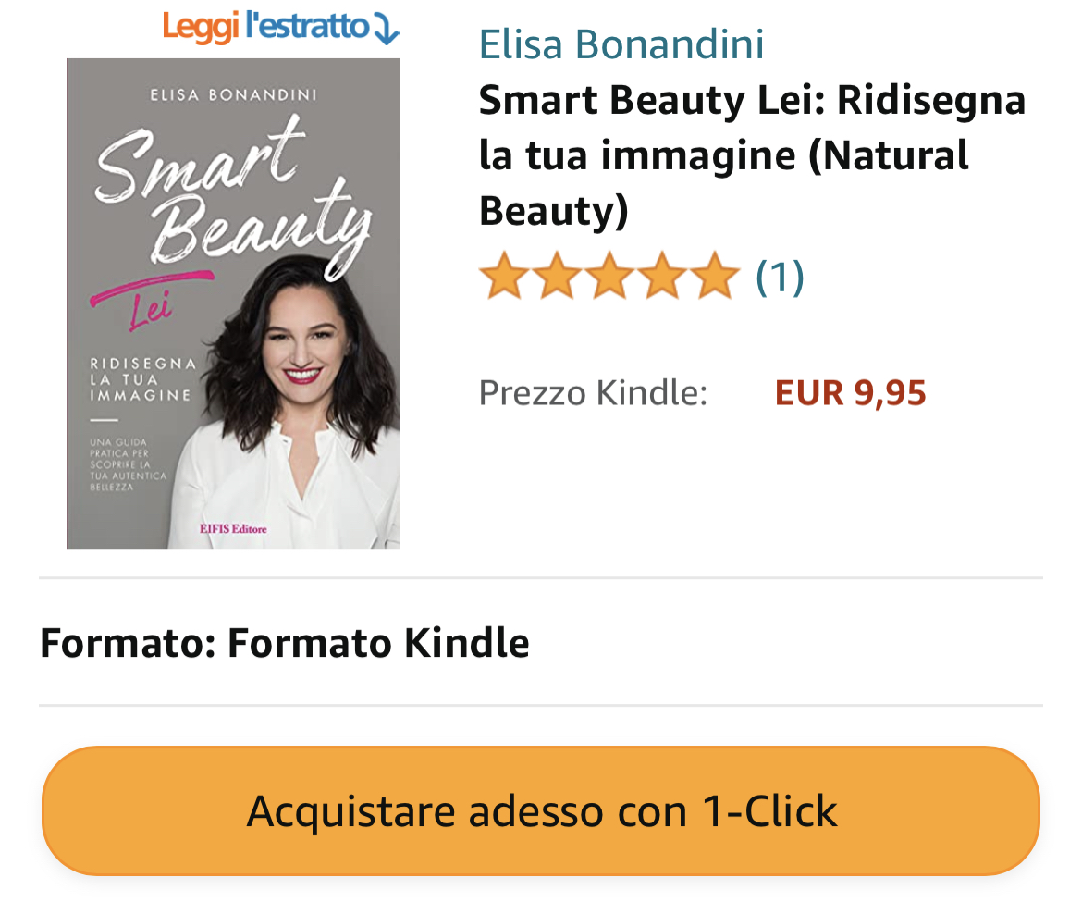Click the fifth rating star
The height and width of the screenshot is (902, 1082).
715,276
